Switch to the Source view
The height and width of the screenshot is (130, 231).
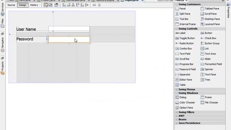tap(11, 5)
